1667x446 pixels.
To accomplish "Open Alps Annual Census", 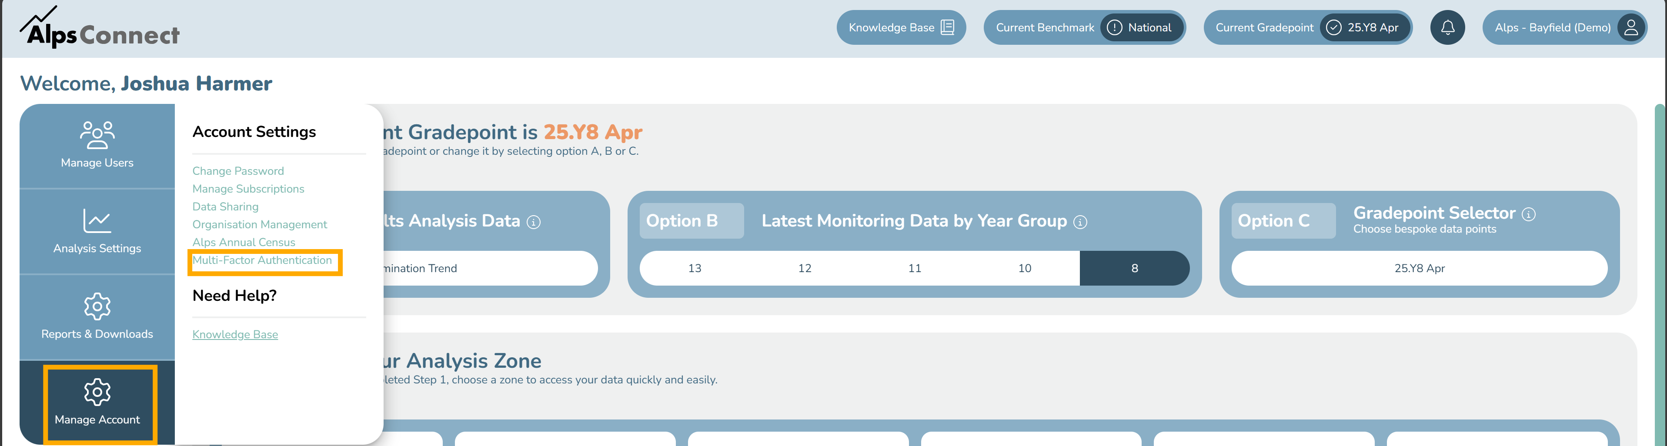I will tap(243, 243).
